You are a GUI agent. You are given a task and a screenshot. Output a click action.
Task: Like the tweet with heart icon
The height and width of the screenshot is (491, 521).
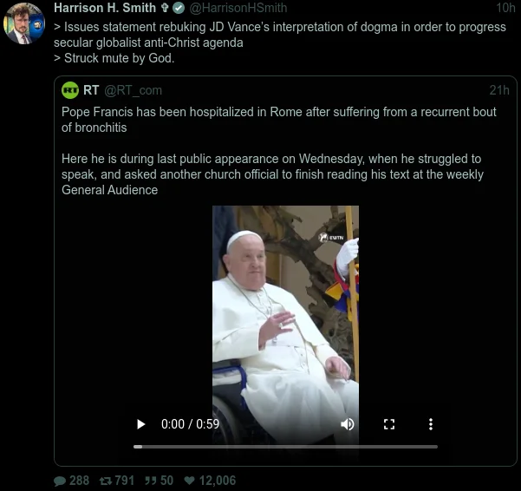point(189,481)
